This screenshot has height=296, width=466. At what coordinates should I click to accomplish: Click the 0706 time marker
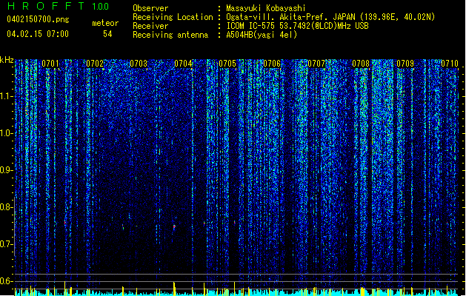coord(272,64)
